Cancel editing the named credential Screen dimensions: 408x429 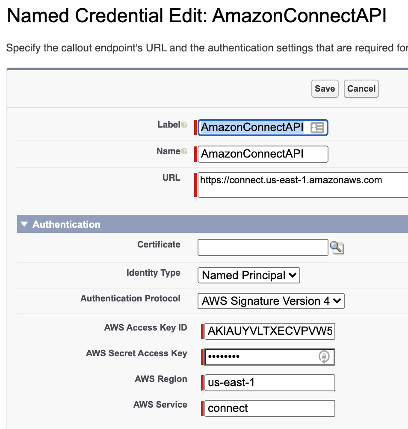[361, 89]
